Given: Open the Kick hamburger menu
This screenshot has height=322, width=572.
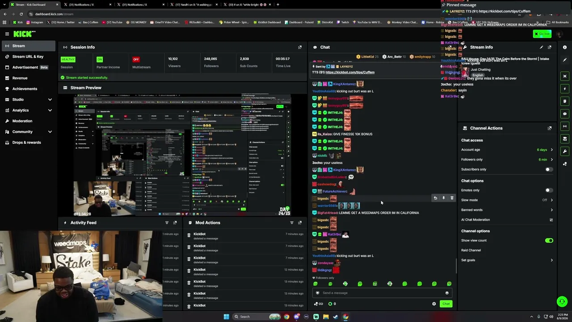Looking at the screenshot, I should 7,34.
